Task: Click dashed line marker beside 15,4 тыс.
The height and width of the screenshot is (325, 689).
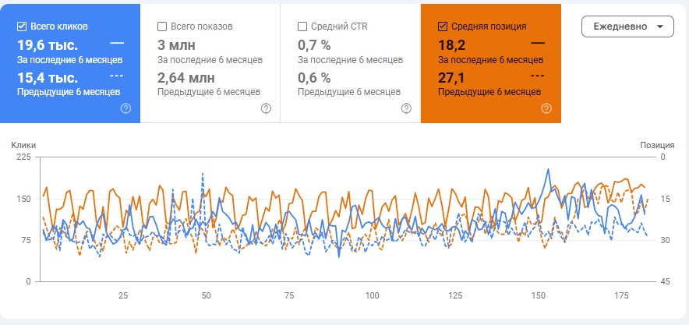Action: point(117,76)
